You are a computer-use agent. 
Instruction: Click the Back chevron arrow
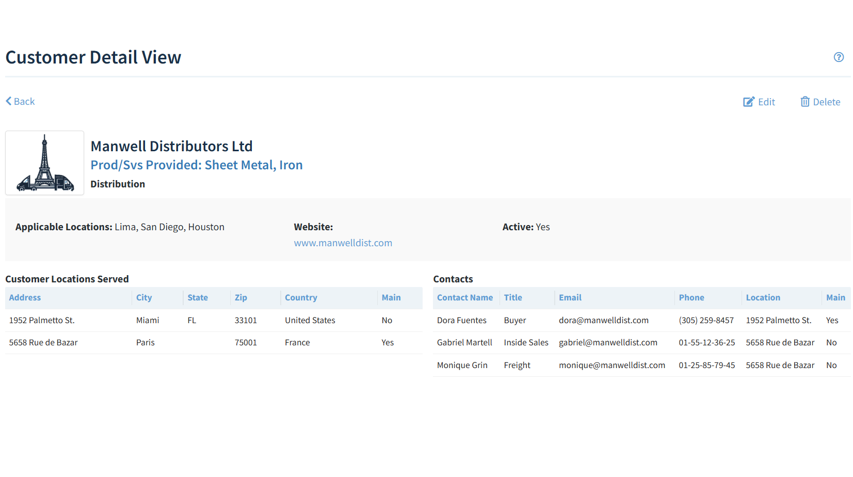[x=9, y=101]
